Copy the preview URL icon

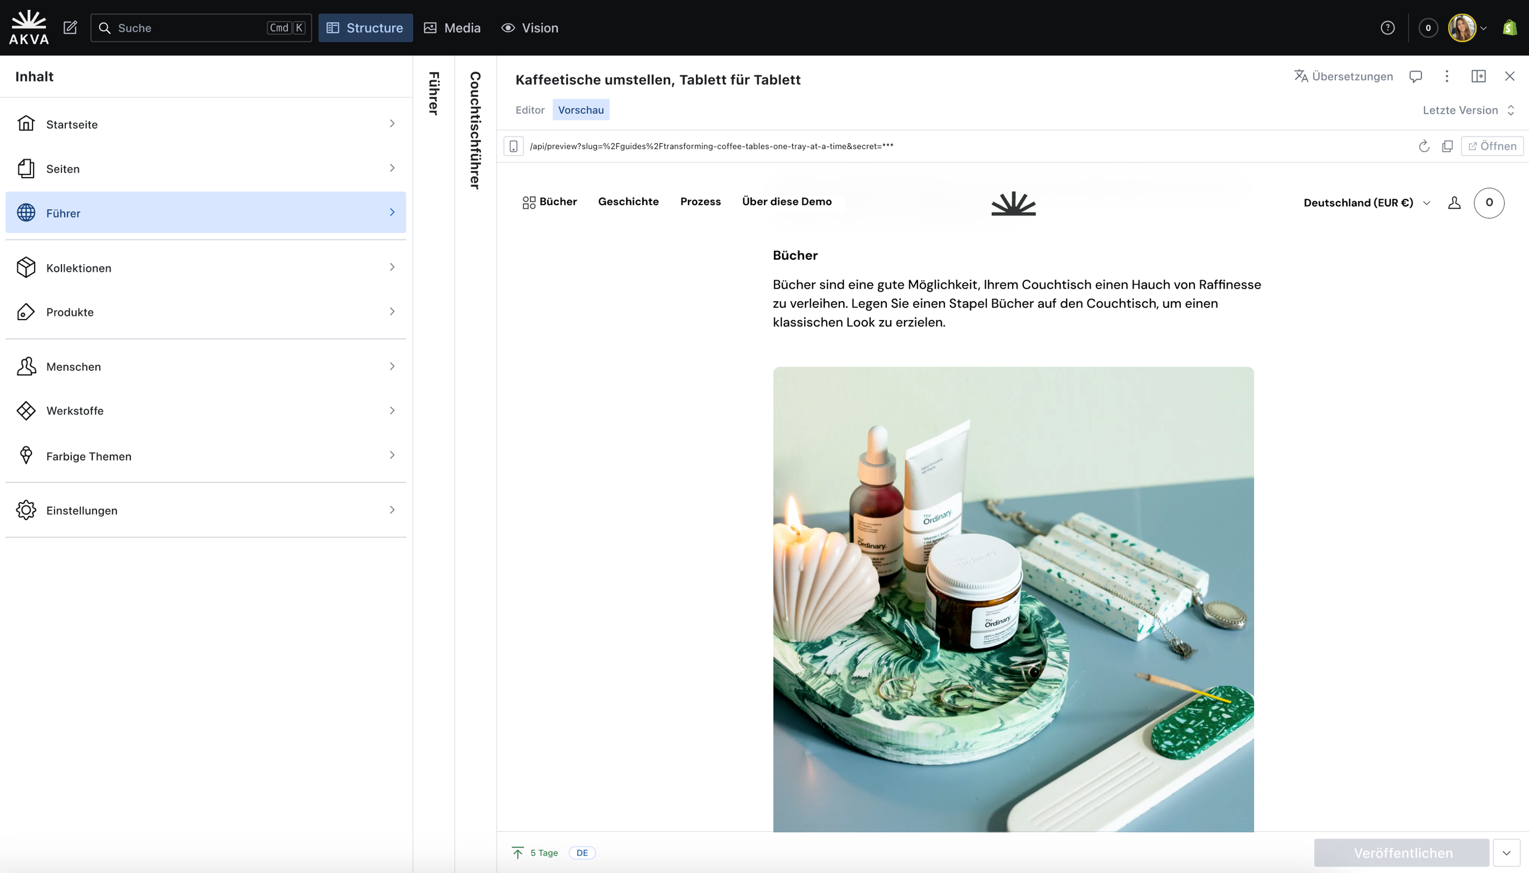click(x=1447, y=146)
